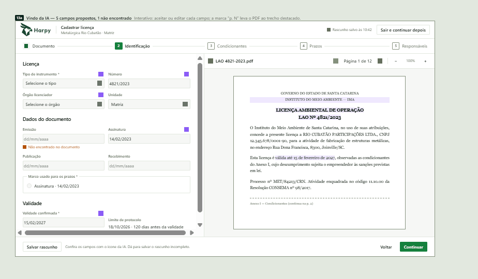Click highlighted 'INSTITUTO DO MEIO AMBIENTE — IMA' text
This screenshot has width=478, height=279.
click(320, 100)
